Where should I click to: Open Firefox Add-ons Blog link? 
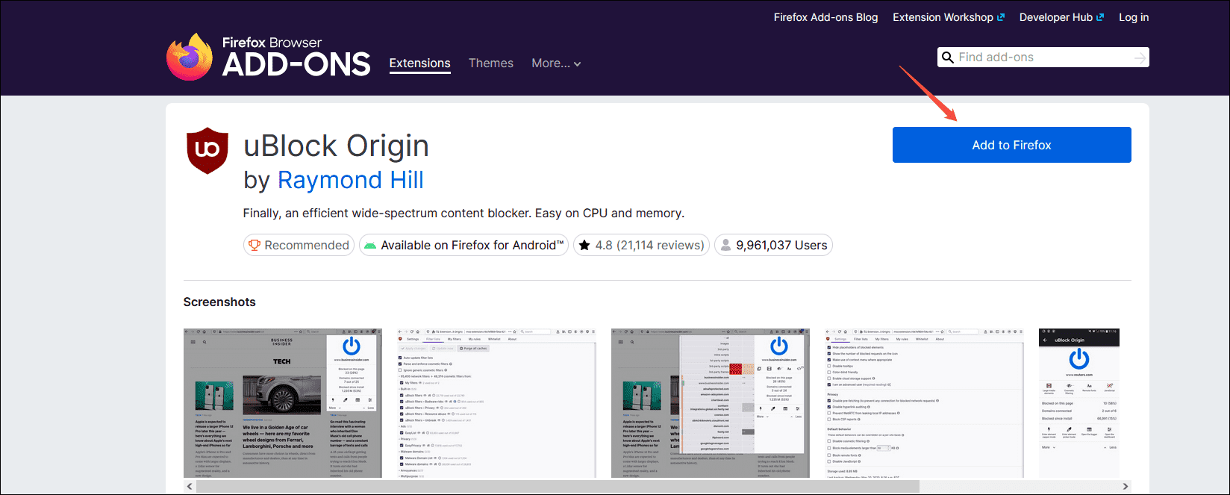click(825, 17)
